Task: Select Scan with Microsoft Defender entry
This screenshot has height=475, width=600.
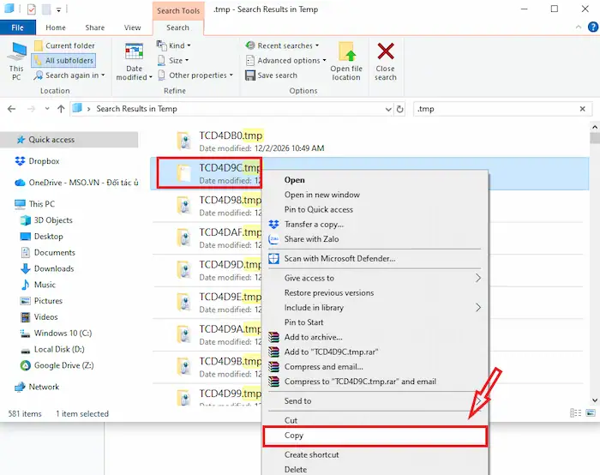Action: click(339, 258)
